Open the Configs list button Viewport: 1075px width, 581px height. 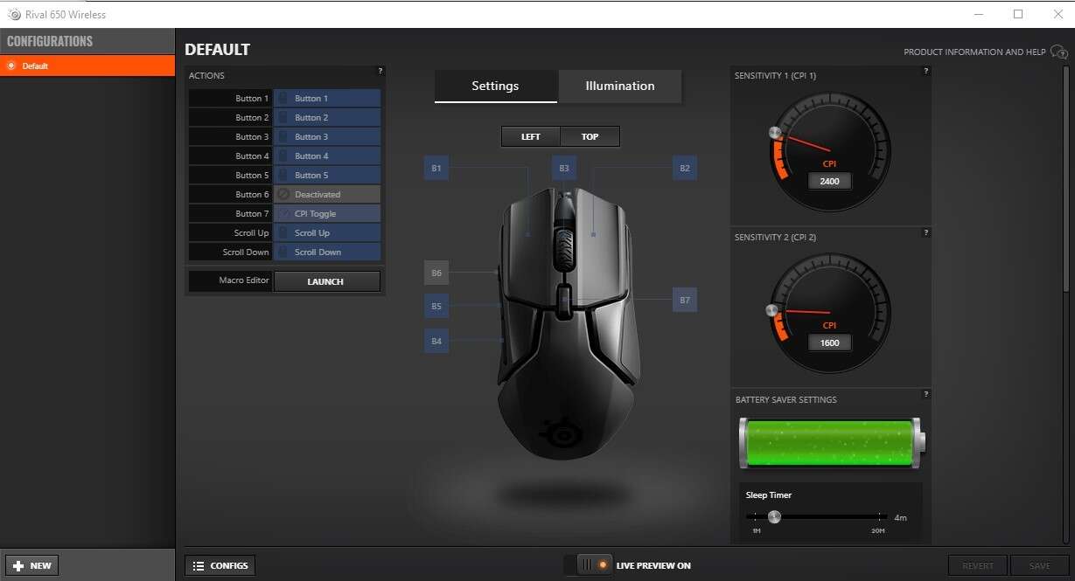pyautogui.click(x=220, y=565)
